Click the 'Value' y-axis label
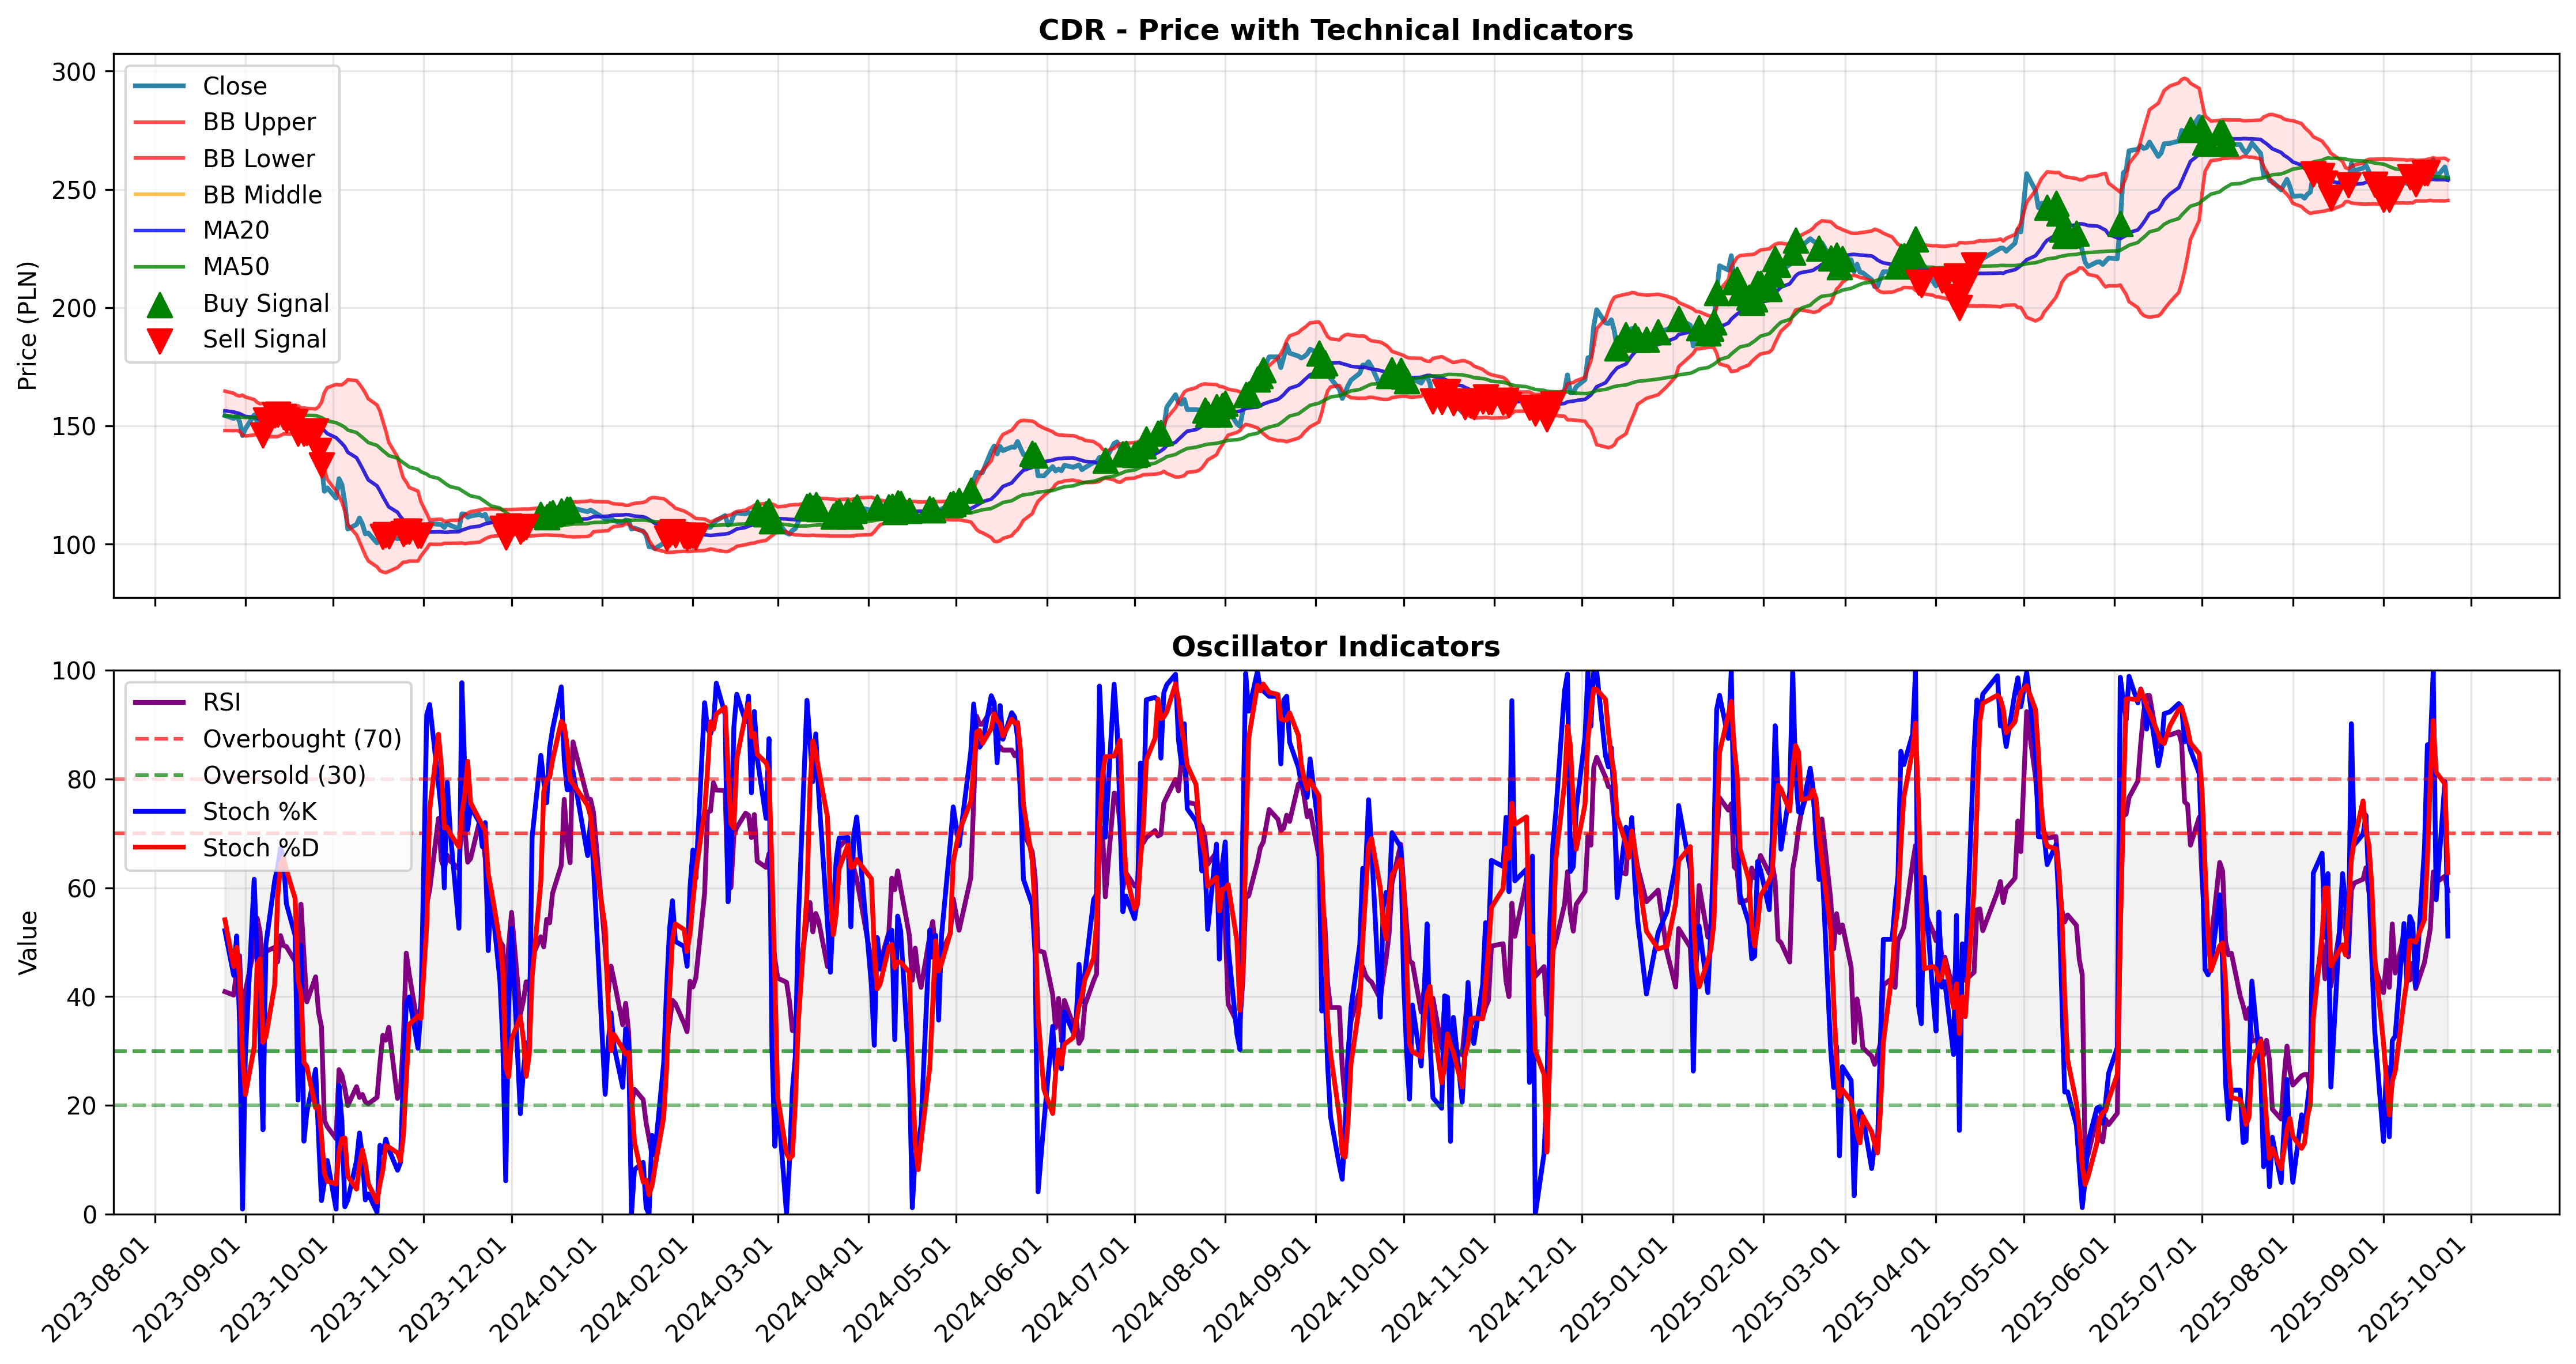The image size is (2576, 1364). [x=28, y=942]
